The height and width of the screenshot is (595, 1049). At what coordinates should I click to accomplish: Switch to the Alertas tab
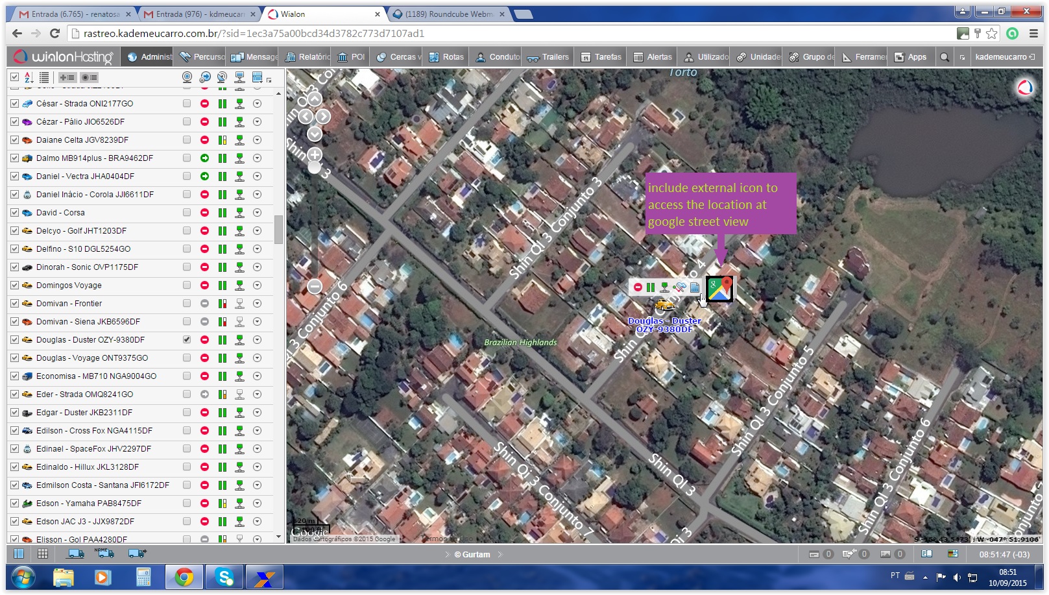click(653, 57)
